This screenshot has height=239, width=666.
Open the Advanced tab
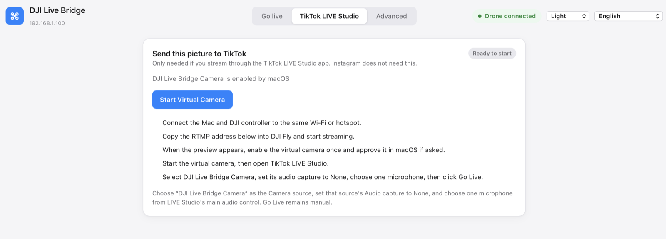point(392,16)
